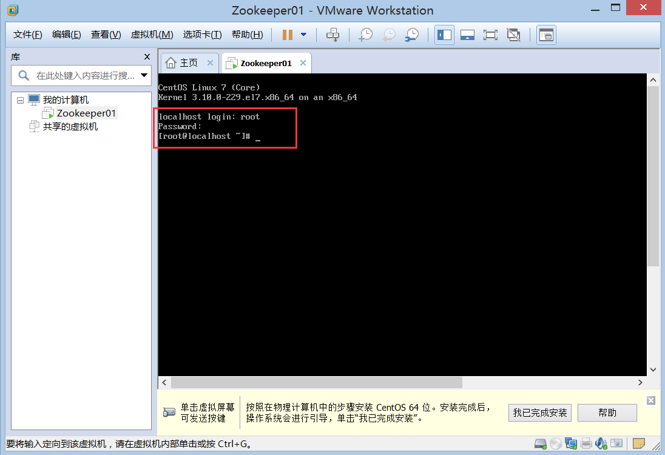Close the 主页 tab
The width and height of the screenshot is (665, 455).
click(x=210, y=62)
